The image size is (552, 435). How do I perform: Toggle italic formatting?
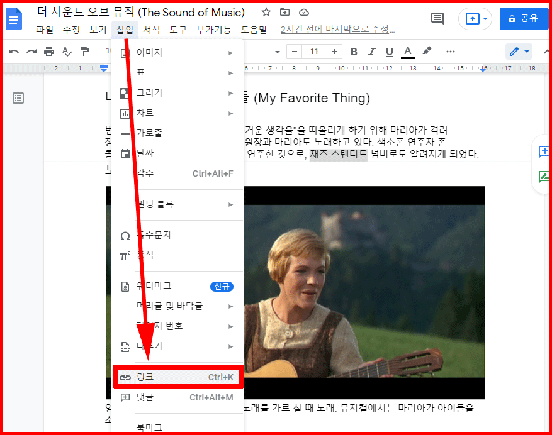click(372, 52)
